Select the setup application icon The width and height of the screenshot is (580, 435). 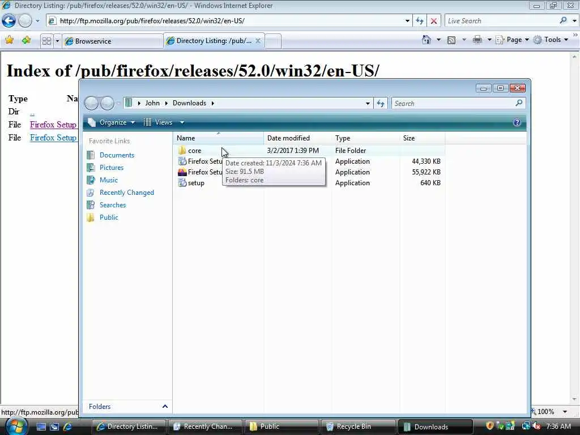point(182,182)
